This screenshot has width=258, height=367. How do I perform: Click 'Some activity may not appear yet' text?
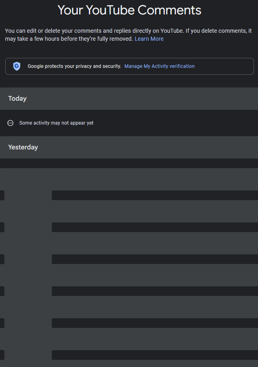pos(56,123)
